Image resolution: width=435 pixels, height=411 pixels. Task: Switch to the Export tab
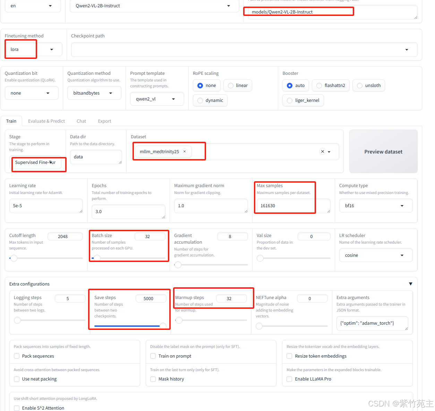tap(104, 121)
